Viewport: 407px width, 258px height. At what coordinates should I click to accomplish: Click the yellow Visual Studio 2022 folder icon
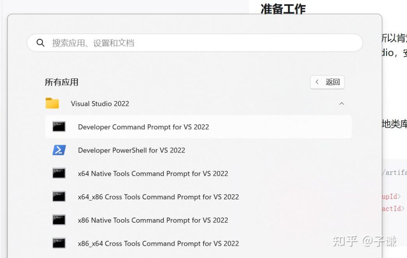pos(52,103)
